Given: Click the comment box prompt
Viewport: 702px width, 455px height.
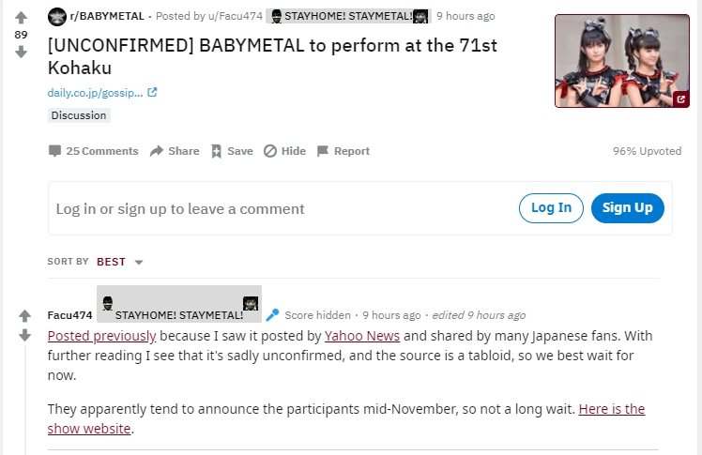Looking at the screenshot, I should click(x=180, y=208).
